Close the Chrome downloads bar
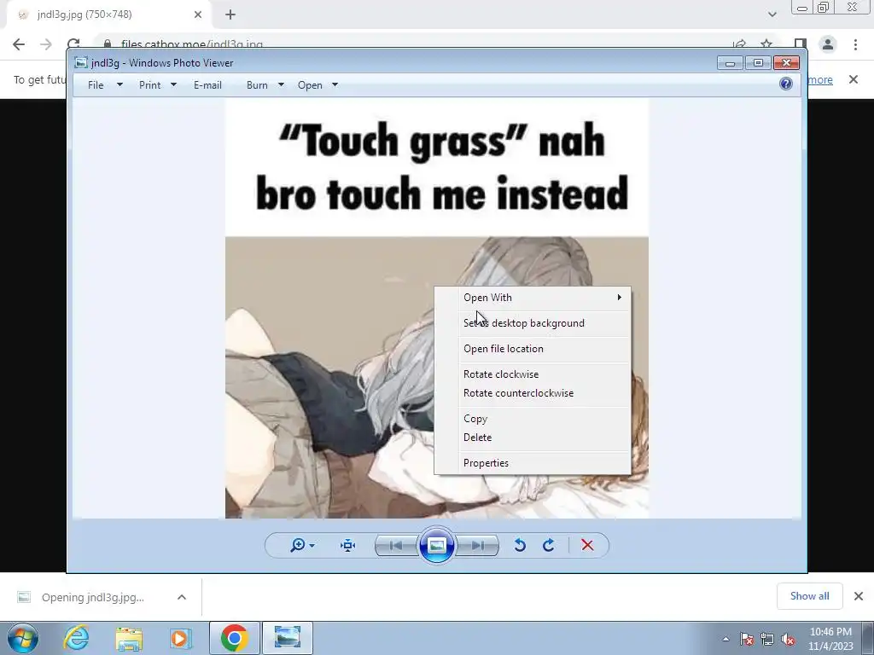874x655 pixels. pyautogui.click(x=859, y=596)
